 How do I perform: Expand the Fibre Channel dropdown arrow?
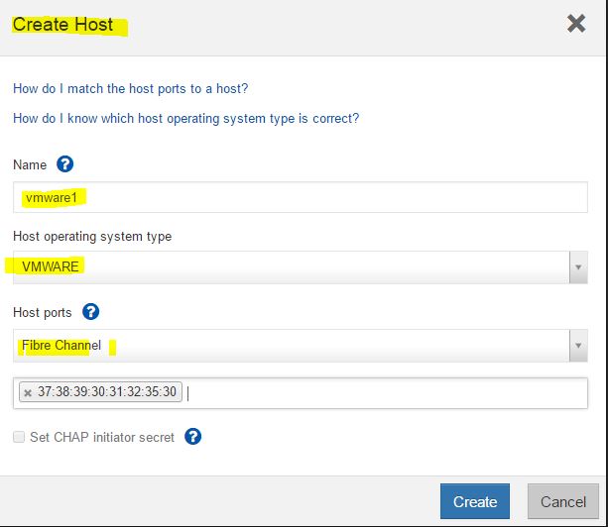click(577, 346)
